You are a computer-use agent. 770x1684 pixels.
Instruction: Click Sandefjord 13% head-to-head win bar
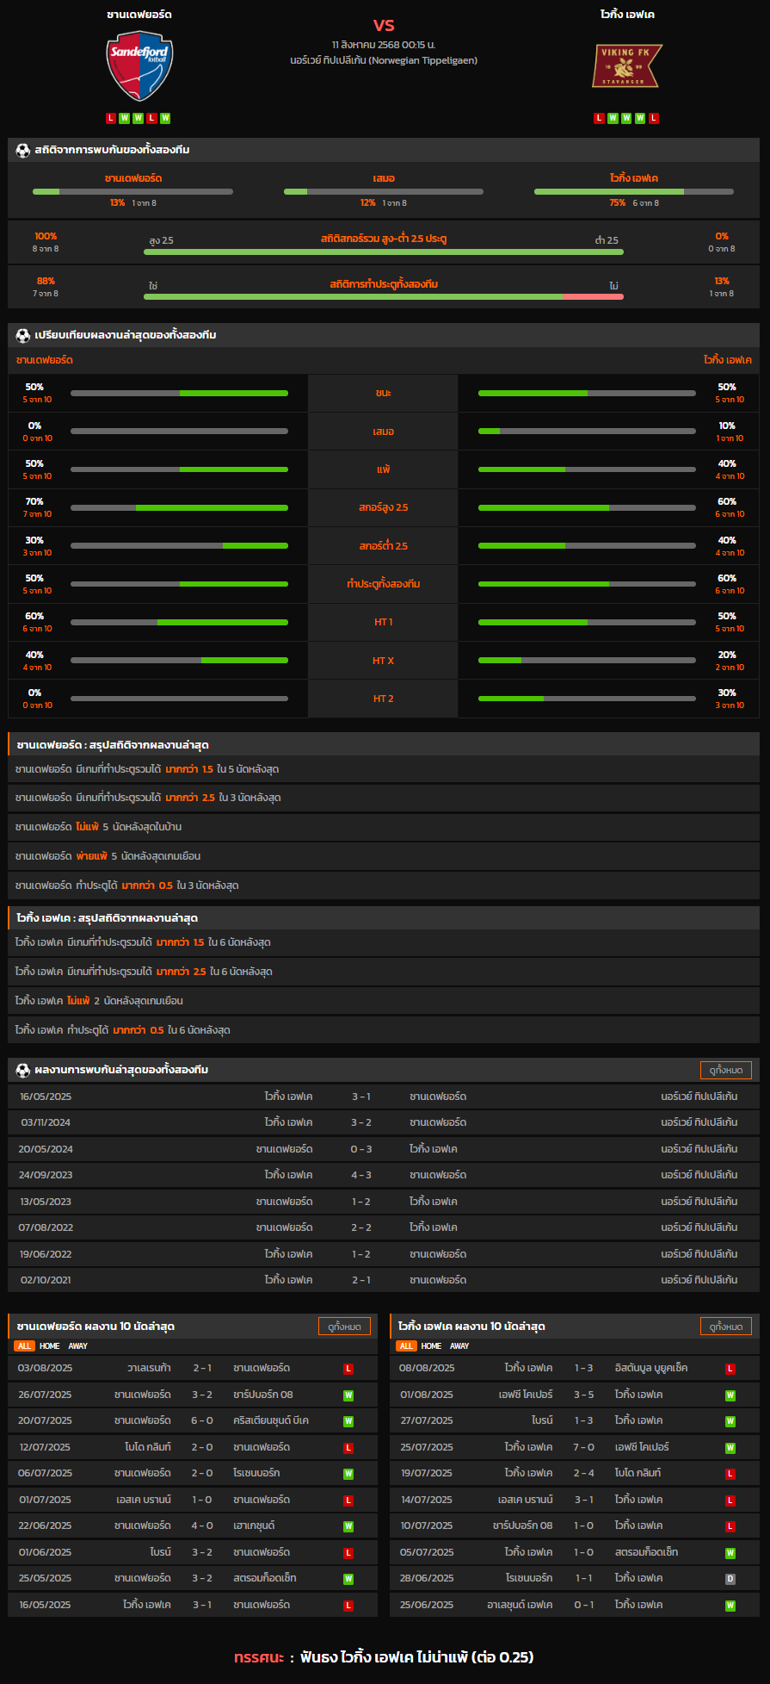point(132,191)
